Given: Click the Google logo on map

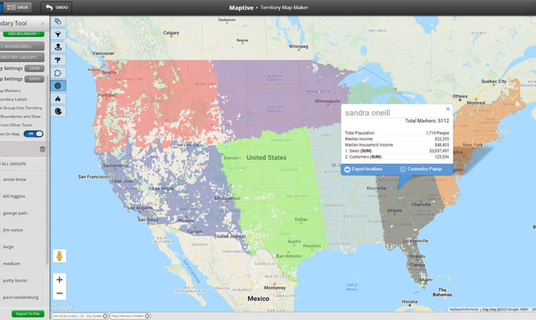Looking at the screenshot, I should [x=62, y=307].
